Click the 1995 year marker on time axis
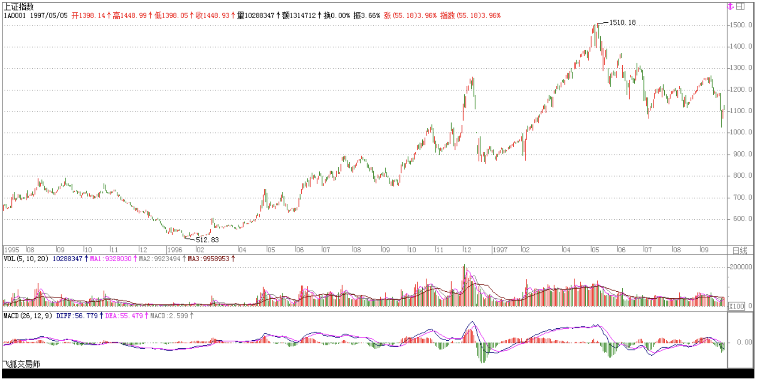 click(12, 250)
